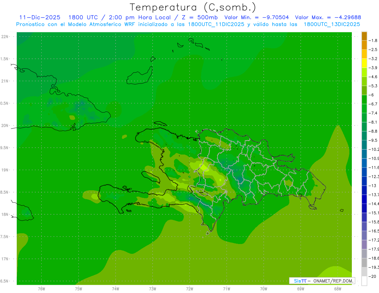
Task: Click the orange swatch between -1.8 and -2.5
Action: point(364,45)
